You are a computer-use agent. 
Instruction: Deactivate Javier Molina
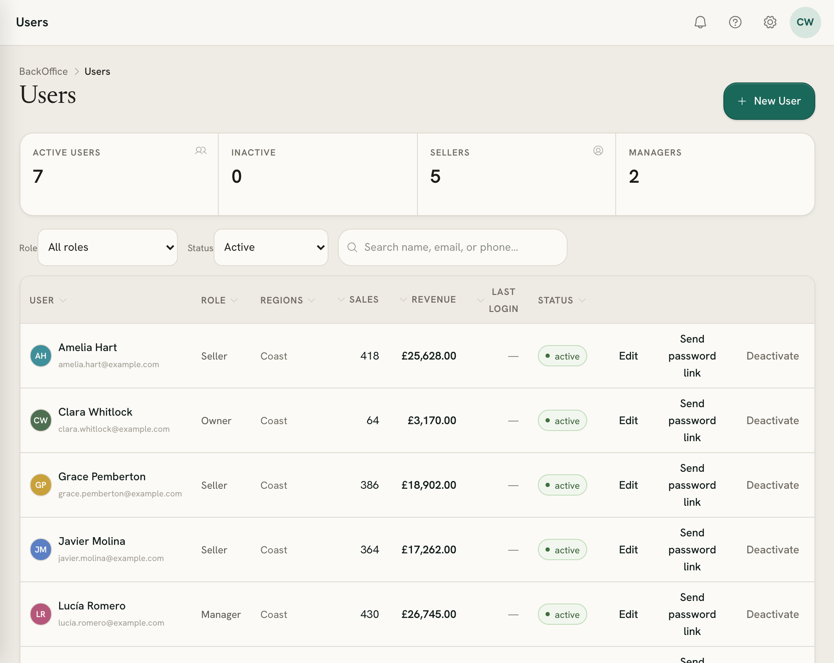(x=772, y=550)
